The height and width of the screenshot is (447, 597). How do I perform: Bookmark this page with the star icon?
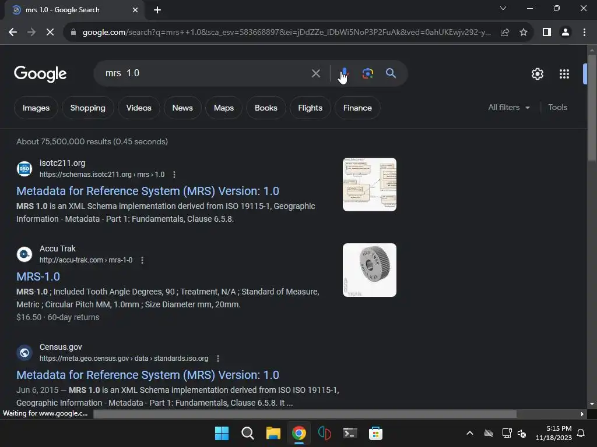524,33
